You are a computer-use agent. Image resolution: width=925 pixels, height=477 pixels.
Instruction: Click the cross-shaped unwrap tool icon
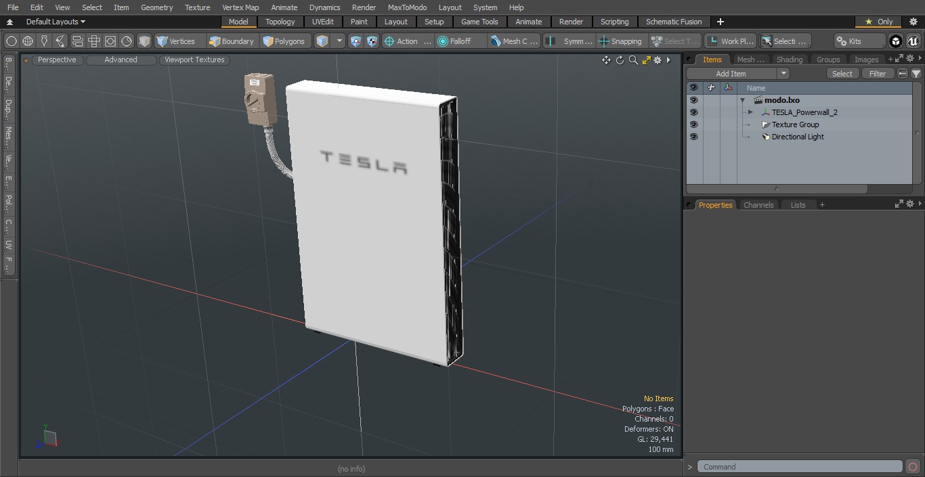(94, 41)
